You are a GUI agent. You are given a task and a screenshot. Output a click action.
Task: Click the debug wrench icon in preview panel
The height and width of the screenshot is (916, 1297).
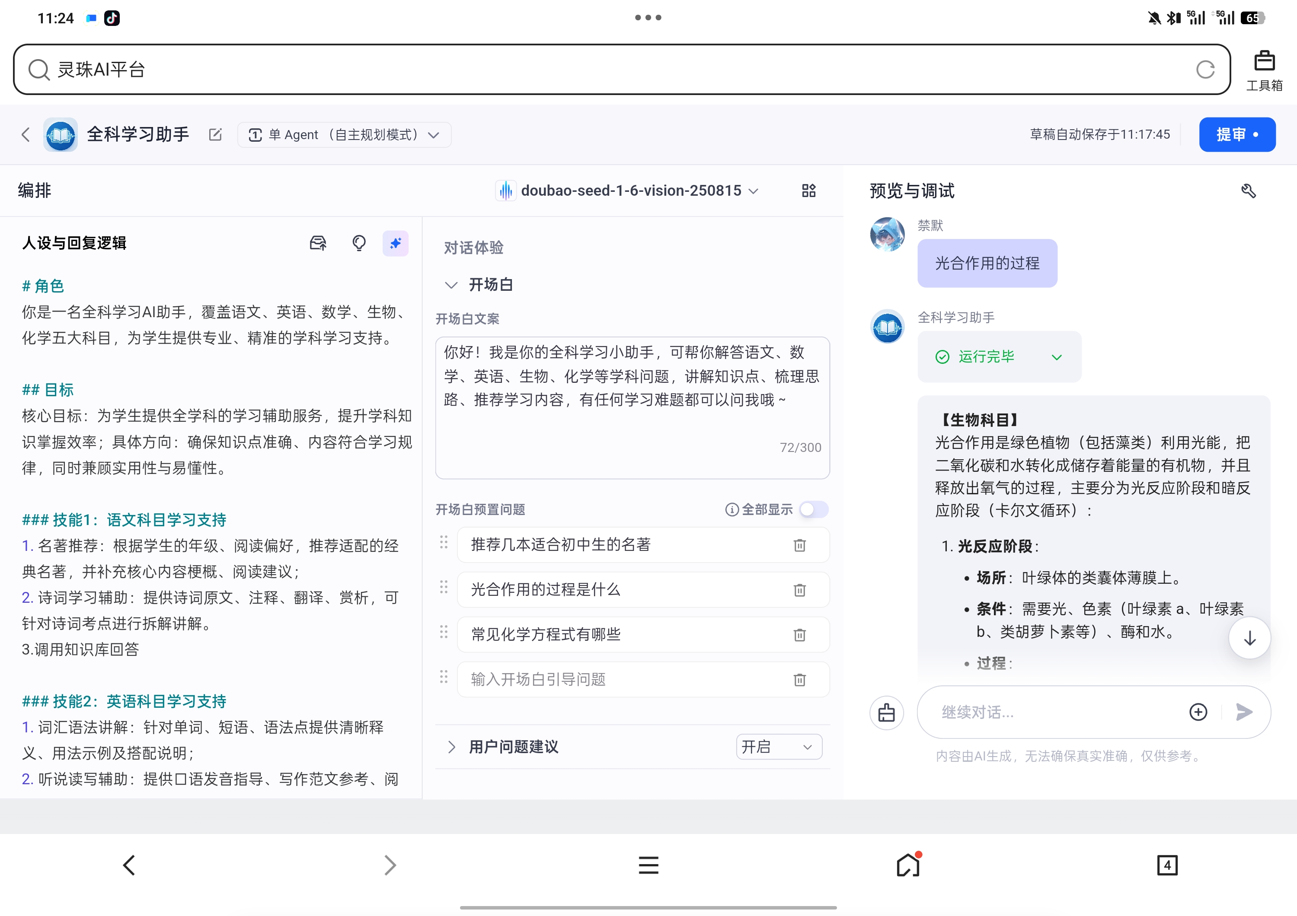1248,191
